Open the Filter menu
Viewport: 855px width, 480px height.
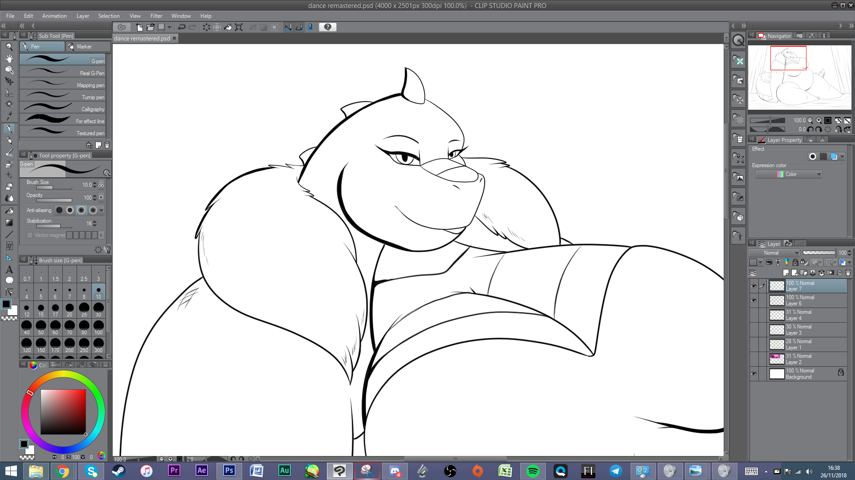(x=156, y=16)
